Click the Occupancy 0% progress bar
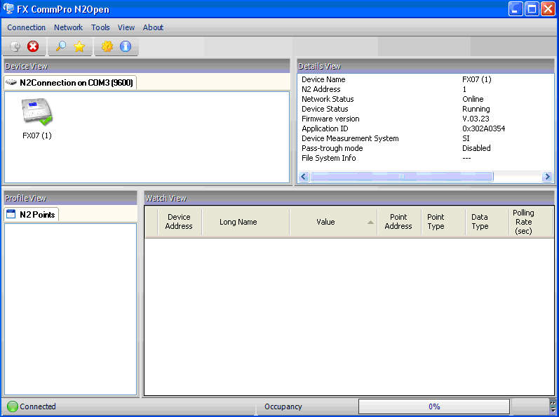Image resolution: width=559 pixels, height=417 pixels. 434,406
